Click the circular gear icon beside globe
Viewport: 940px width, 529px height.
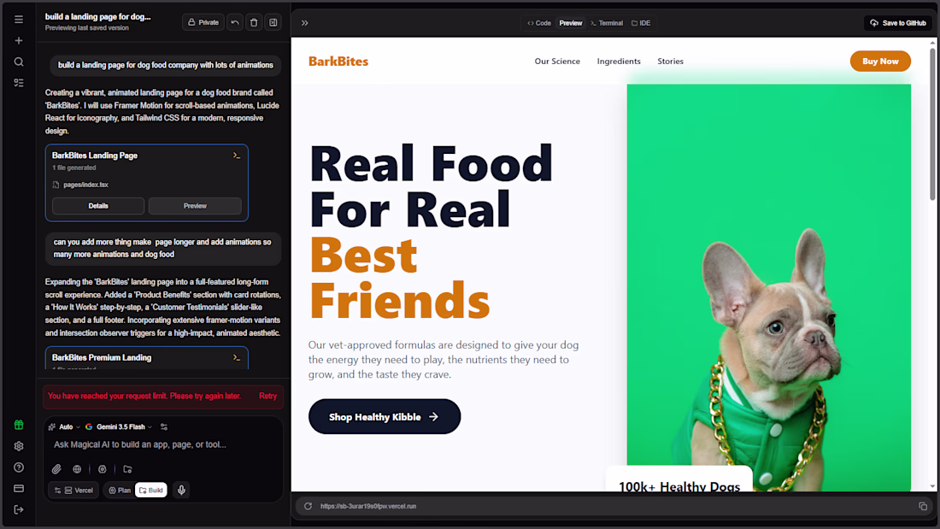click(x=103, y=469)
